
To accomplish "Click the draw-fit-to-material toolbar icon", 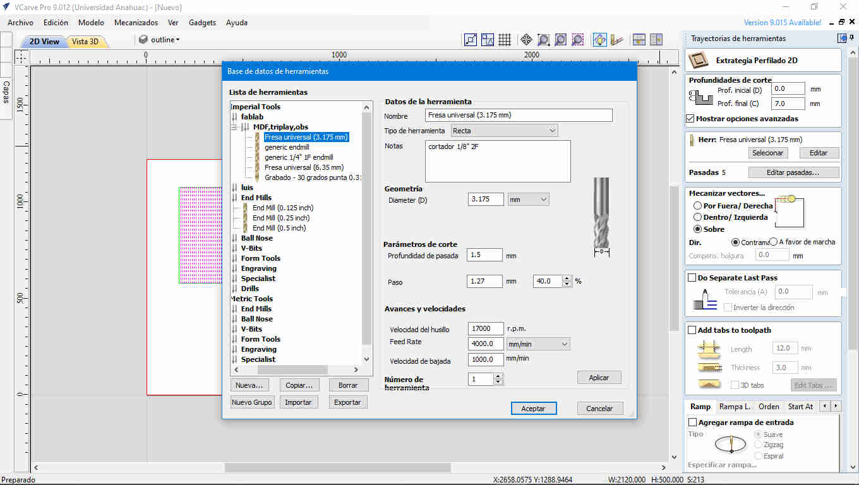I will 470,40.
